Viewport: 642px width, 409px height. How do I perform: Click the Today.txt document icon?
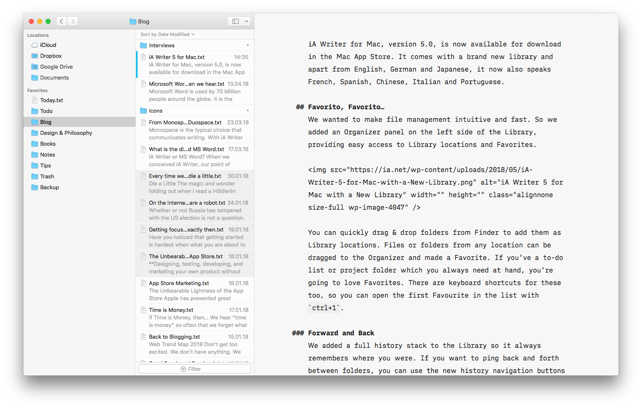[x=35, y=100]
